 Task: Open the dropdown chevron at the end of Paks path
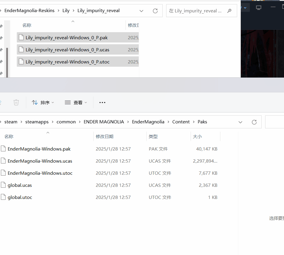pos(240,122)
